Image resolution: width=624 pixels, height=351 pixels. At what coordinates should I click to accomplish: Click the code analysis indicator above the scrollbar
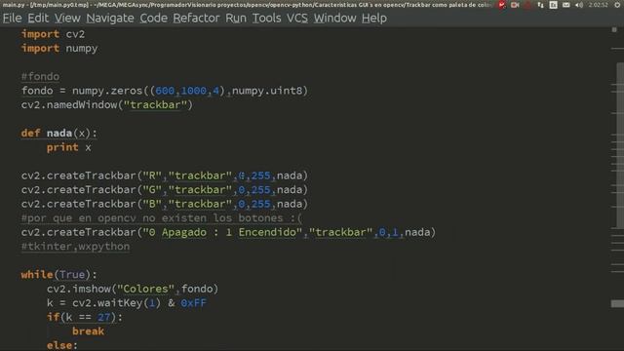click(614, 30)
